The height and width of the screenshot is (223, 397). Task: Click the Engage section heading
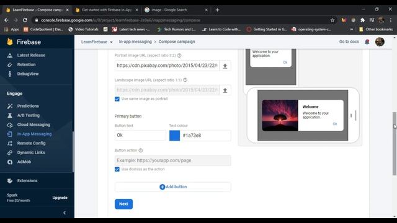pyautogui.click(x=15, y=94)
